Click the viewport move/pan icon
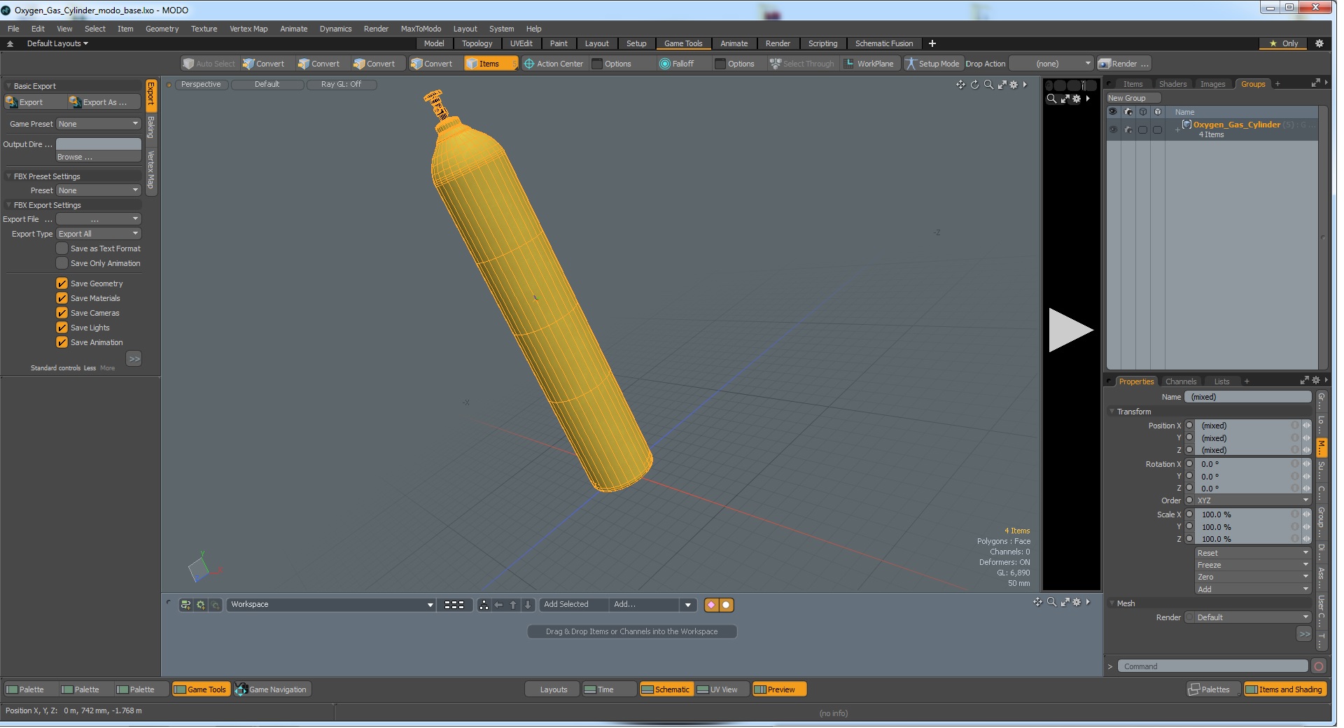Image resolution: width=1344 pixels, height=728 pixels. coord(960,85)
